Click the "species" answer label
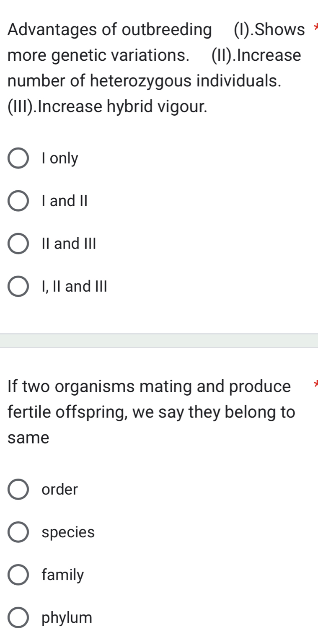This screenshot has width=318, height=640. [x=68, y=533]
